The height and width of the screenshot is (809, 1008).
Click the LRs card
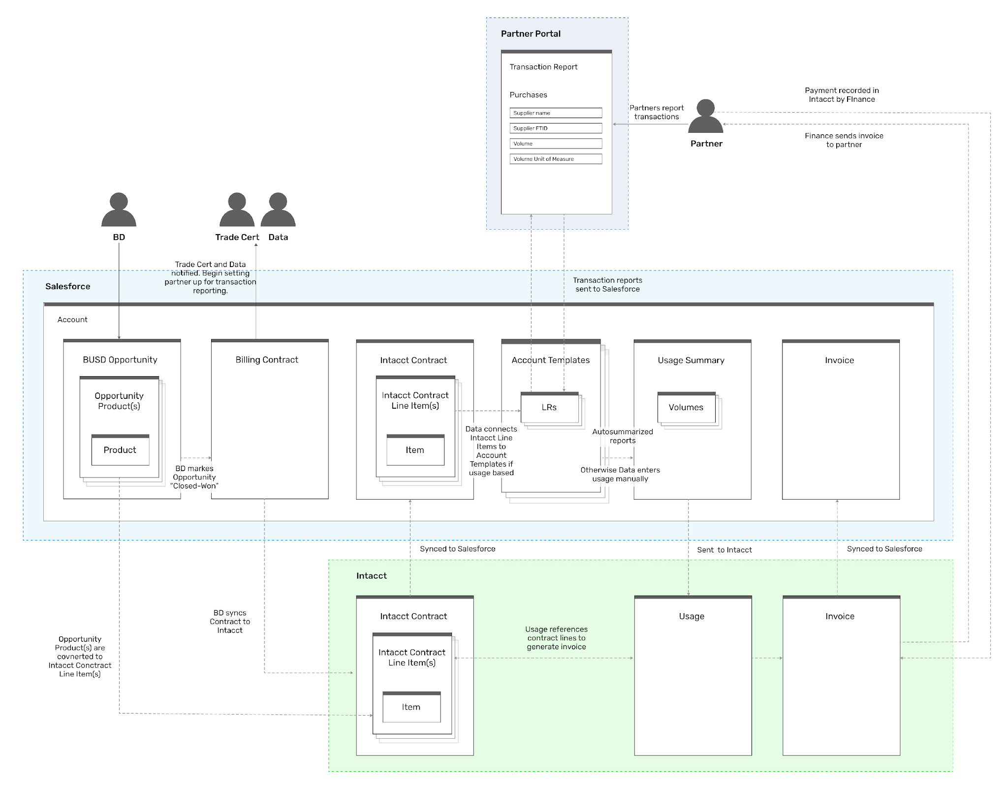(x=550, y=407)
